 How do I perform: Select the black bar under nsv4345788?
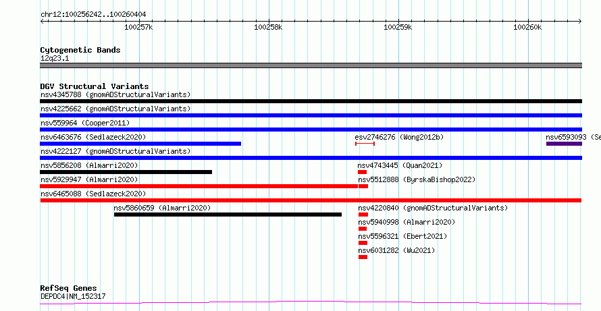[311, 101]
